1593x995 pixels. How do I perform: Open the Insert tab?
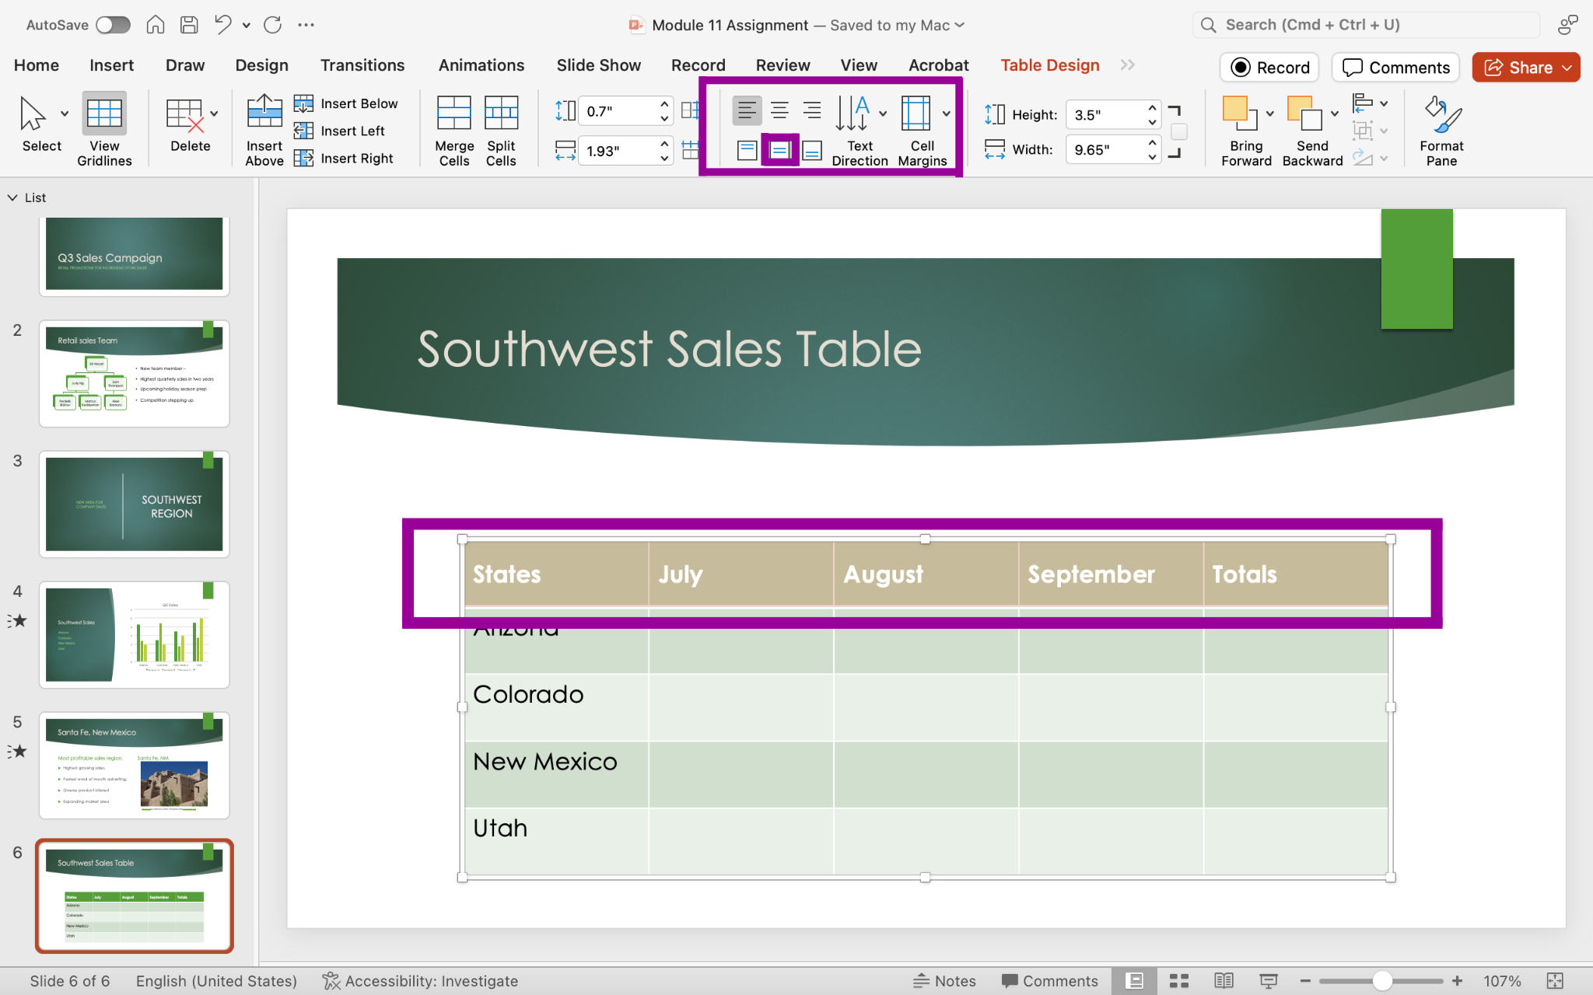(111, 65)
